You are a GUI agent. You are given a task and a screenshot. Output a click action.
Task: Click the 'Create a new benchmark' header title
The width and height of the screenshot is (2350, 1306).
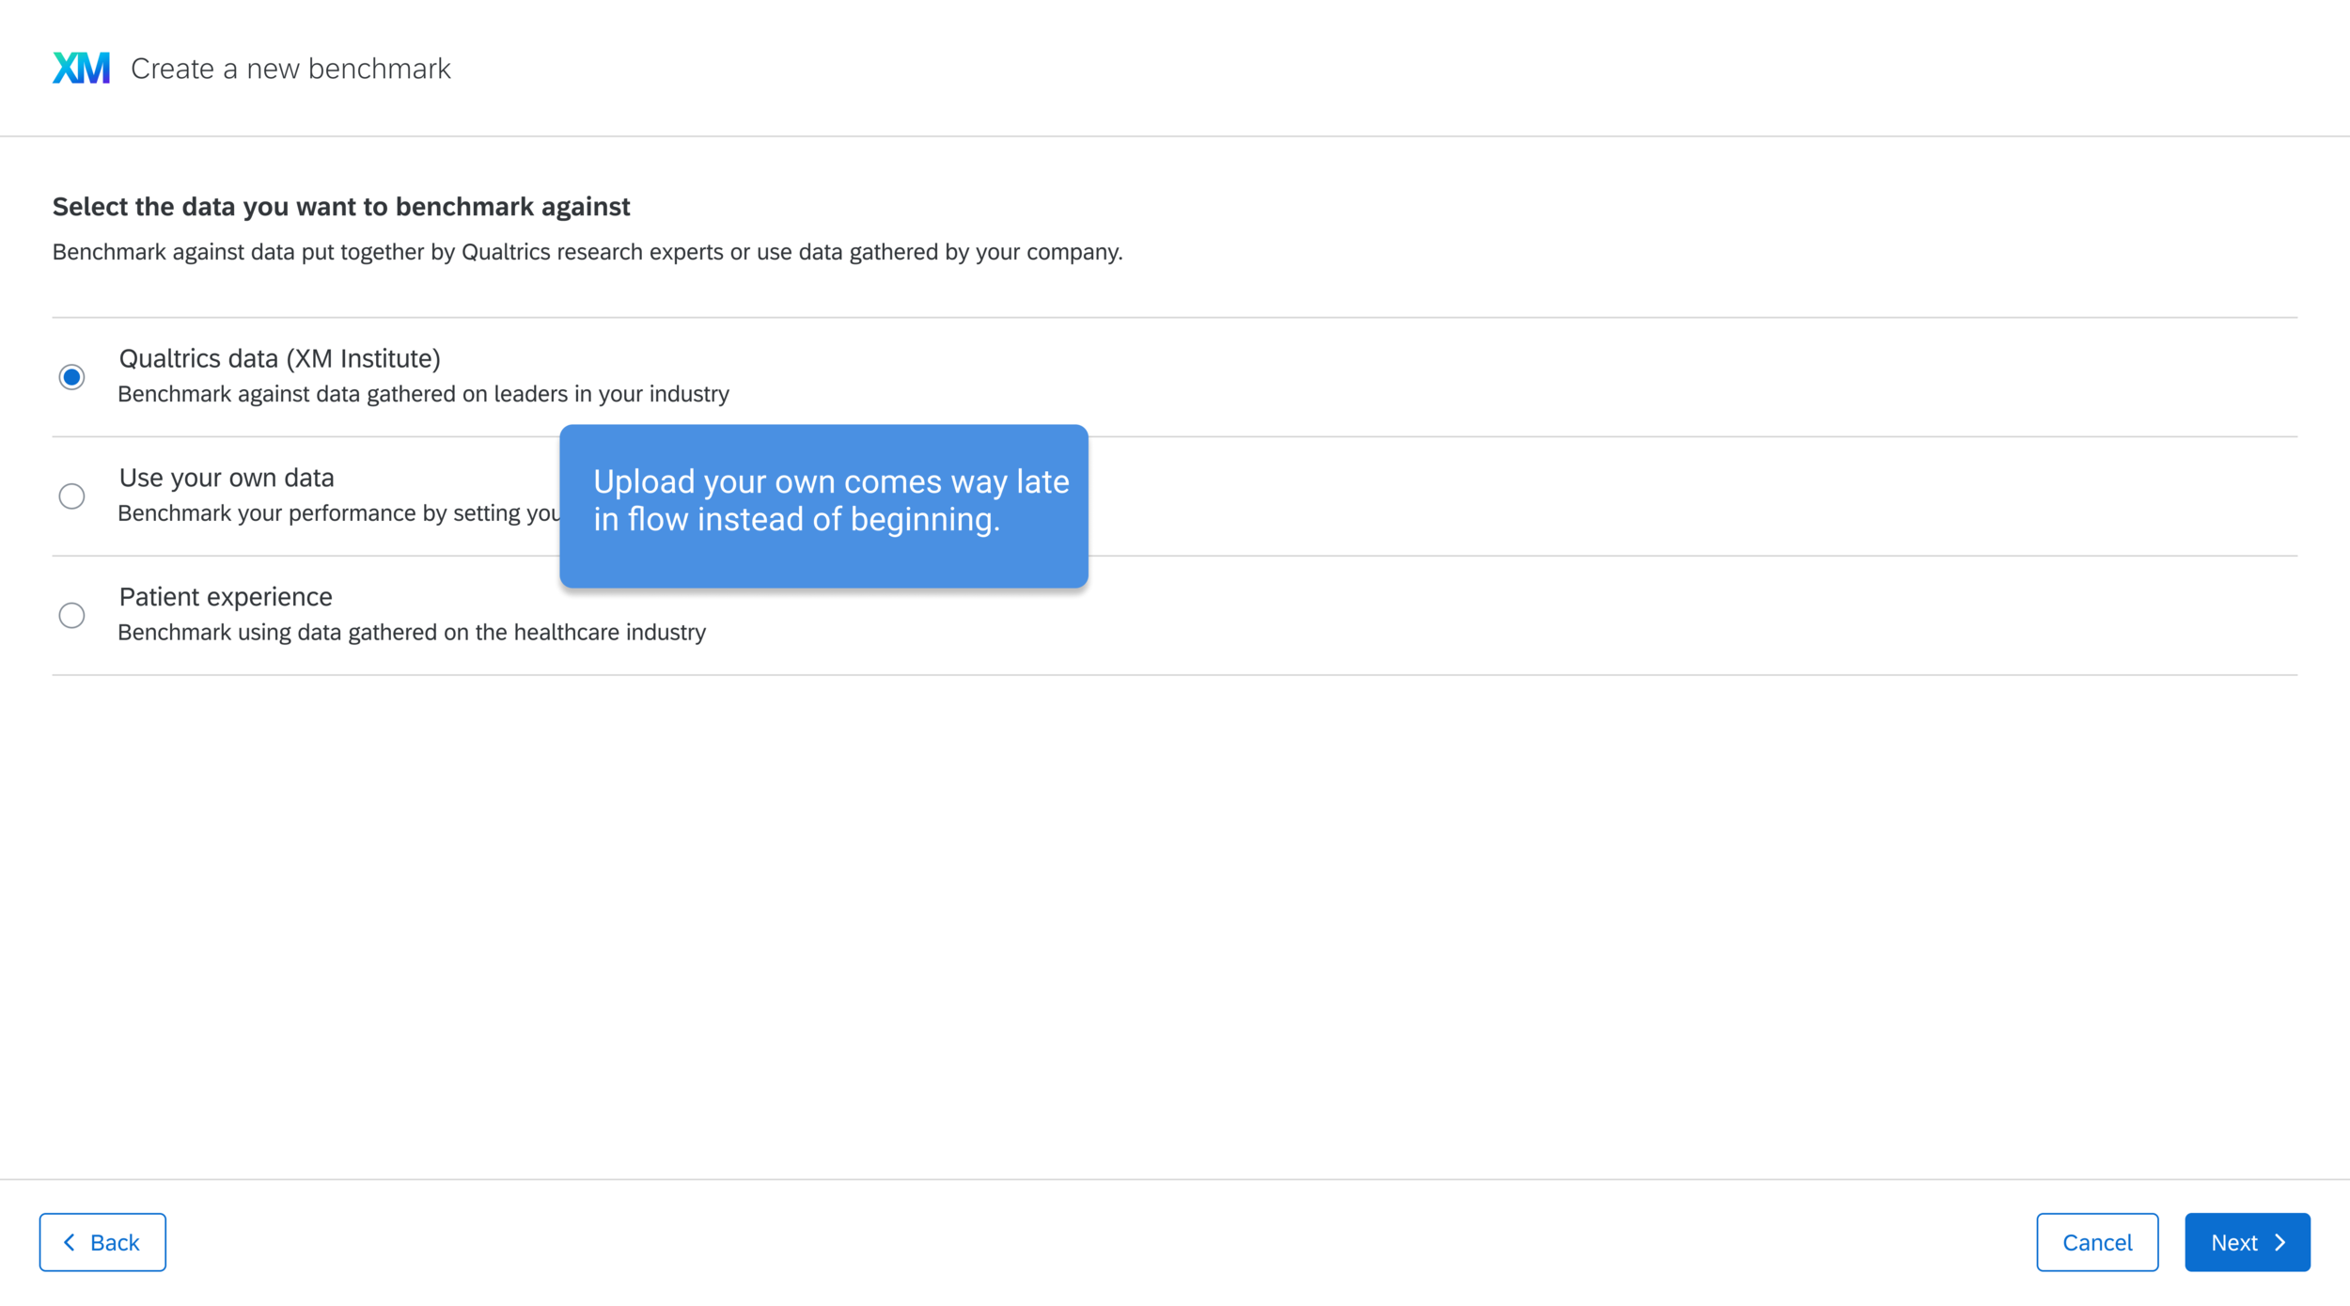pyautogui.click(x=290, y=69)
